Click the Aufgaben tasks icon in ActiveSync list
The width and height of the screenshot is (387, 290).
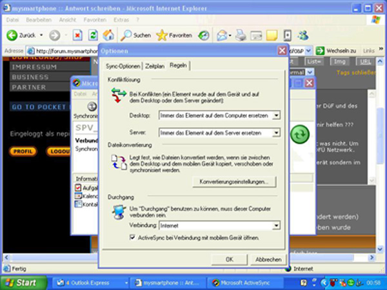pyautogui.click(x=78, y=188)
